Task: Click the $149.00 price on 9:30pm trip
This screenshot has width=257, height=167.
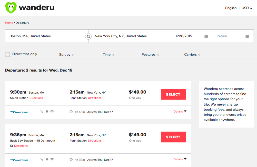Action: click(137, 92)
